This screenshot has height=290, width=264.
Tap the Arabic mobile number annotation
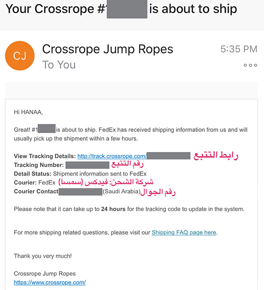[x=158, y=192]
